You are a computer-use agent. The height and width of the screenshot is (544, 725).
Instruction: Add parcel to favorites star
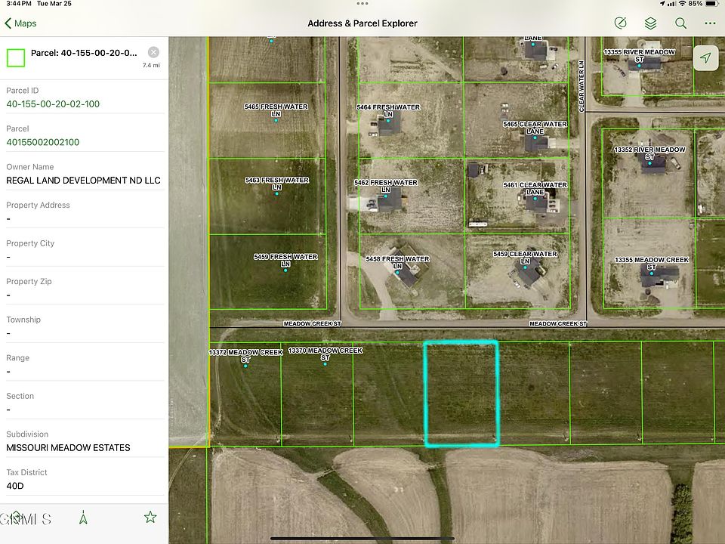(x=150, y=517)
